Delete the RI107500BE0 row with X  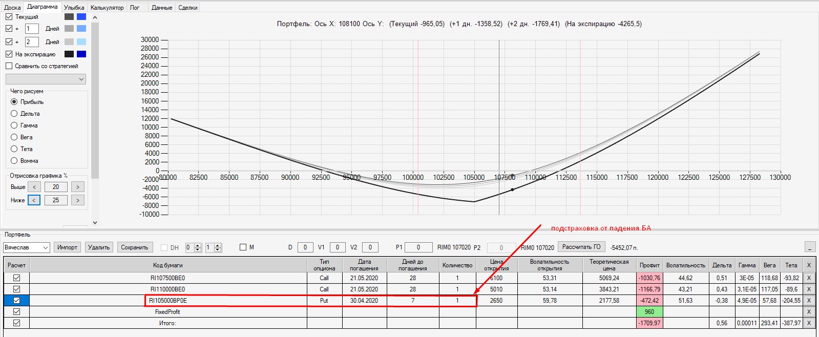[x=809, y=278]
